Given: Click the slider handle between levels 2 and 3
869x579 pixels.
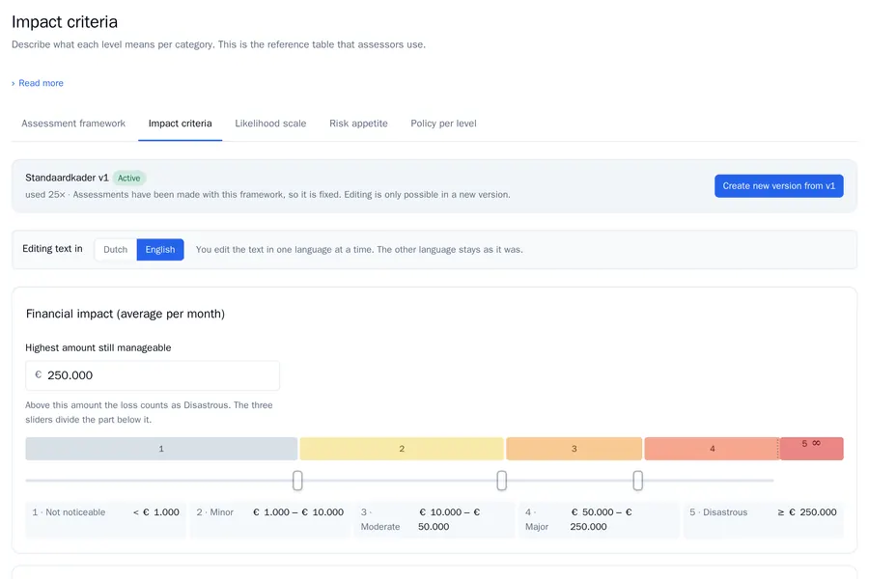Looking at the screenshot, I should (x=501, y=481).
